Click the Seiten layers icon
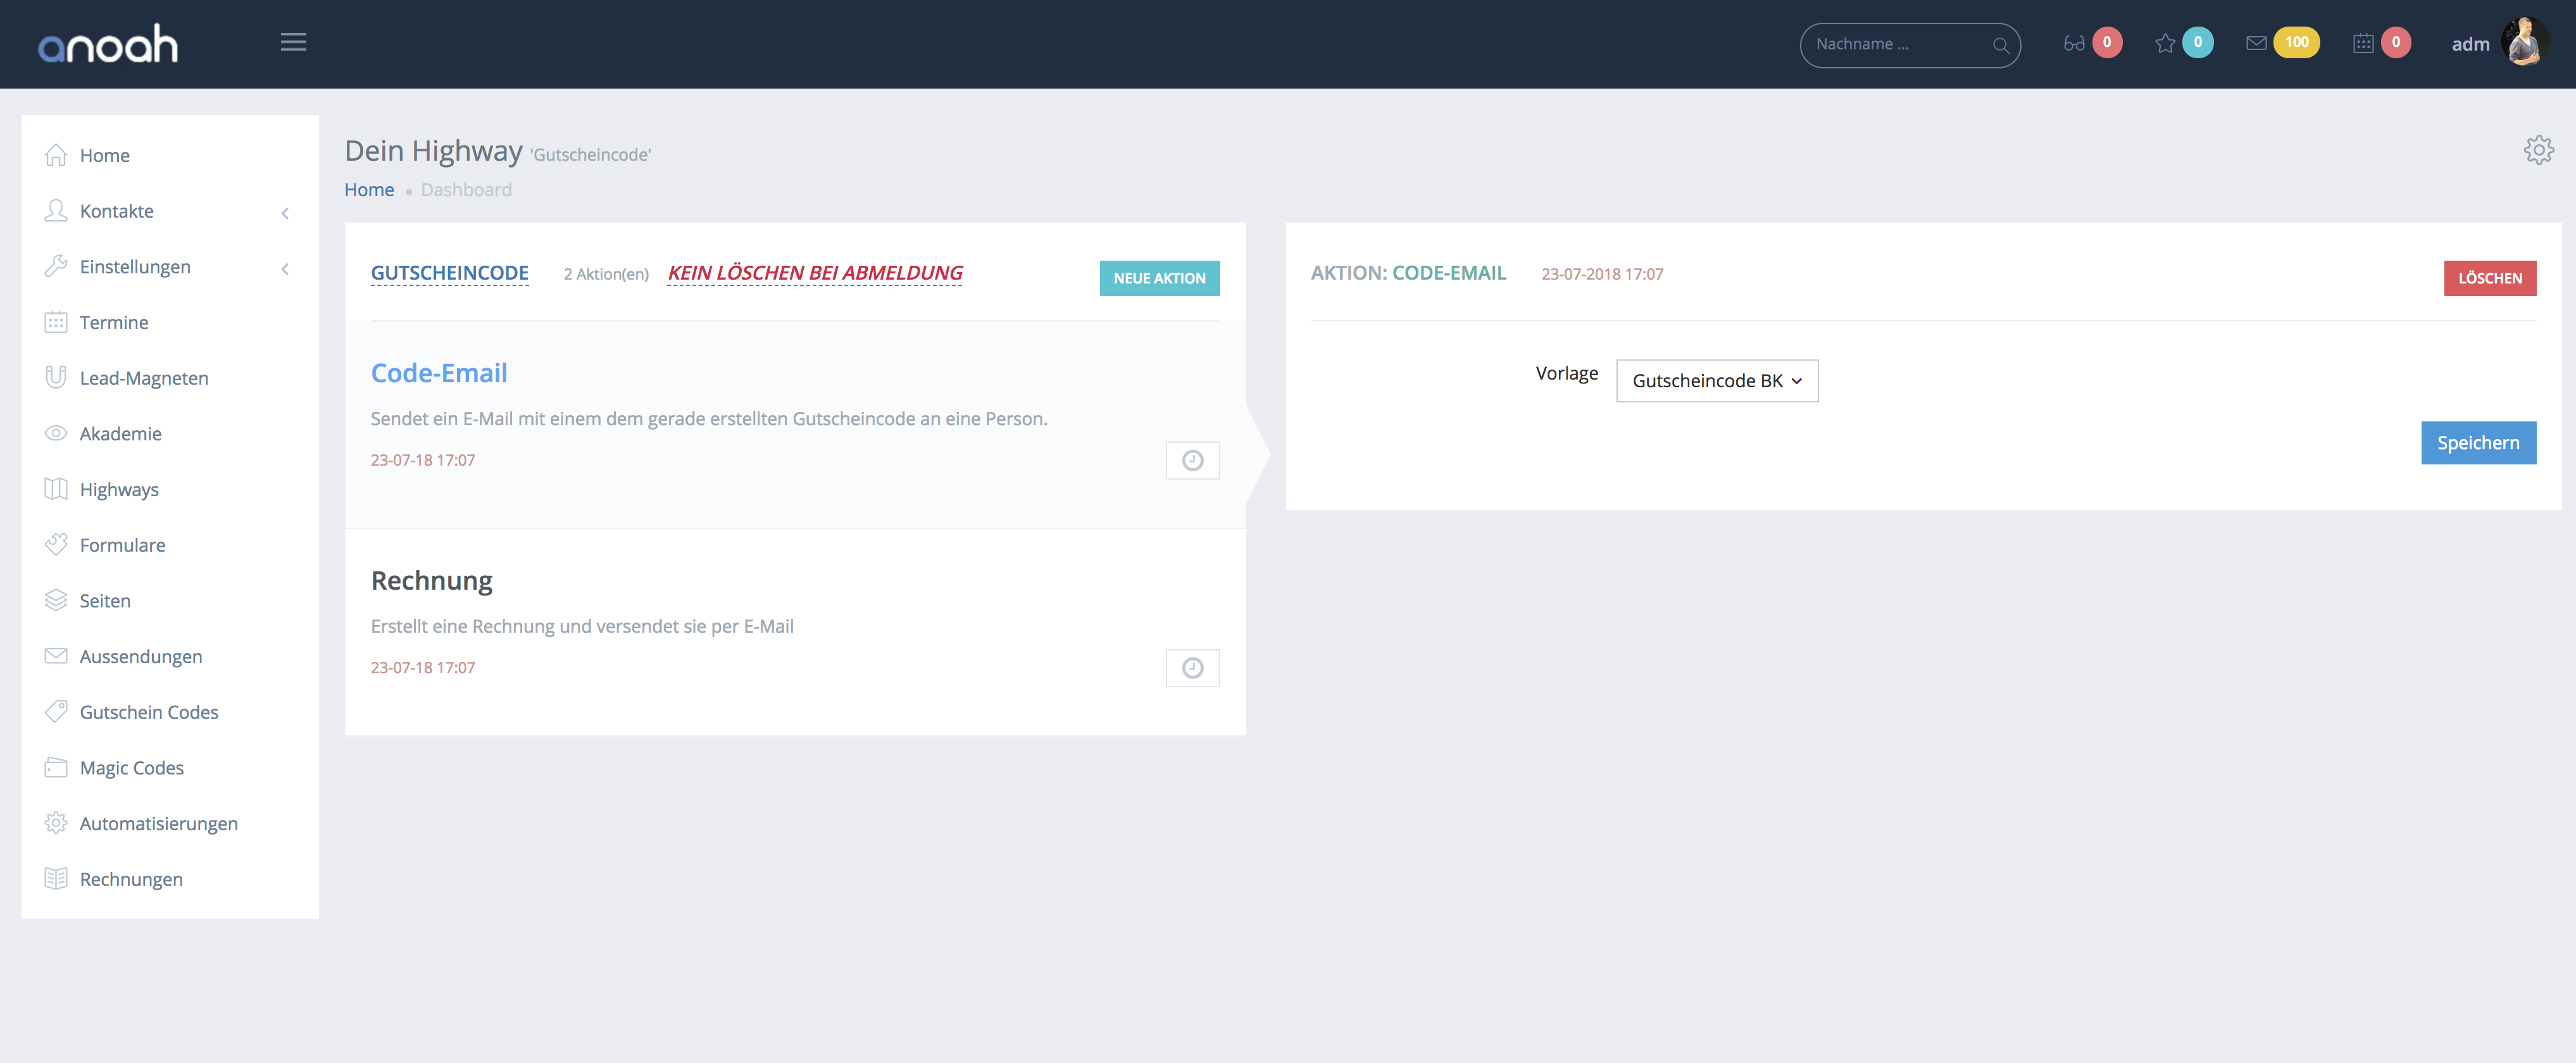Screen dimensions: 2576x1063 (x=56, y=600)
